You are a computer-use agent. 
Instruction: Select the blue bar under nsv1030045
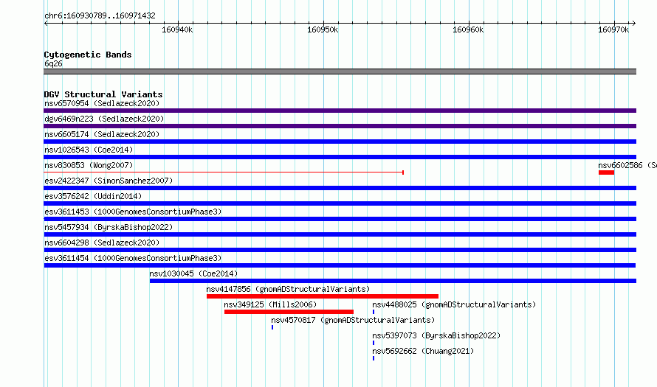coord(393,281)
